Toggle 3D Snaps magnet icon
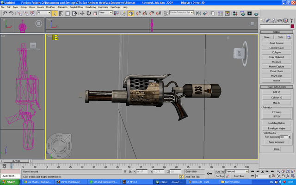296x185 pixels. click(138, 13)
